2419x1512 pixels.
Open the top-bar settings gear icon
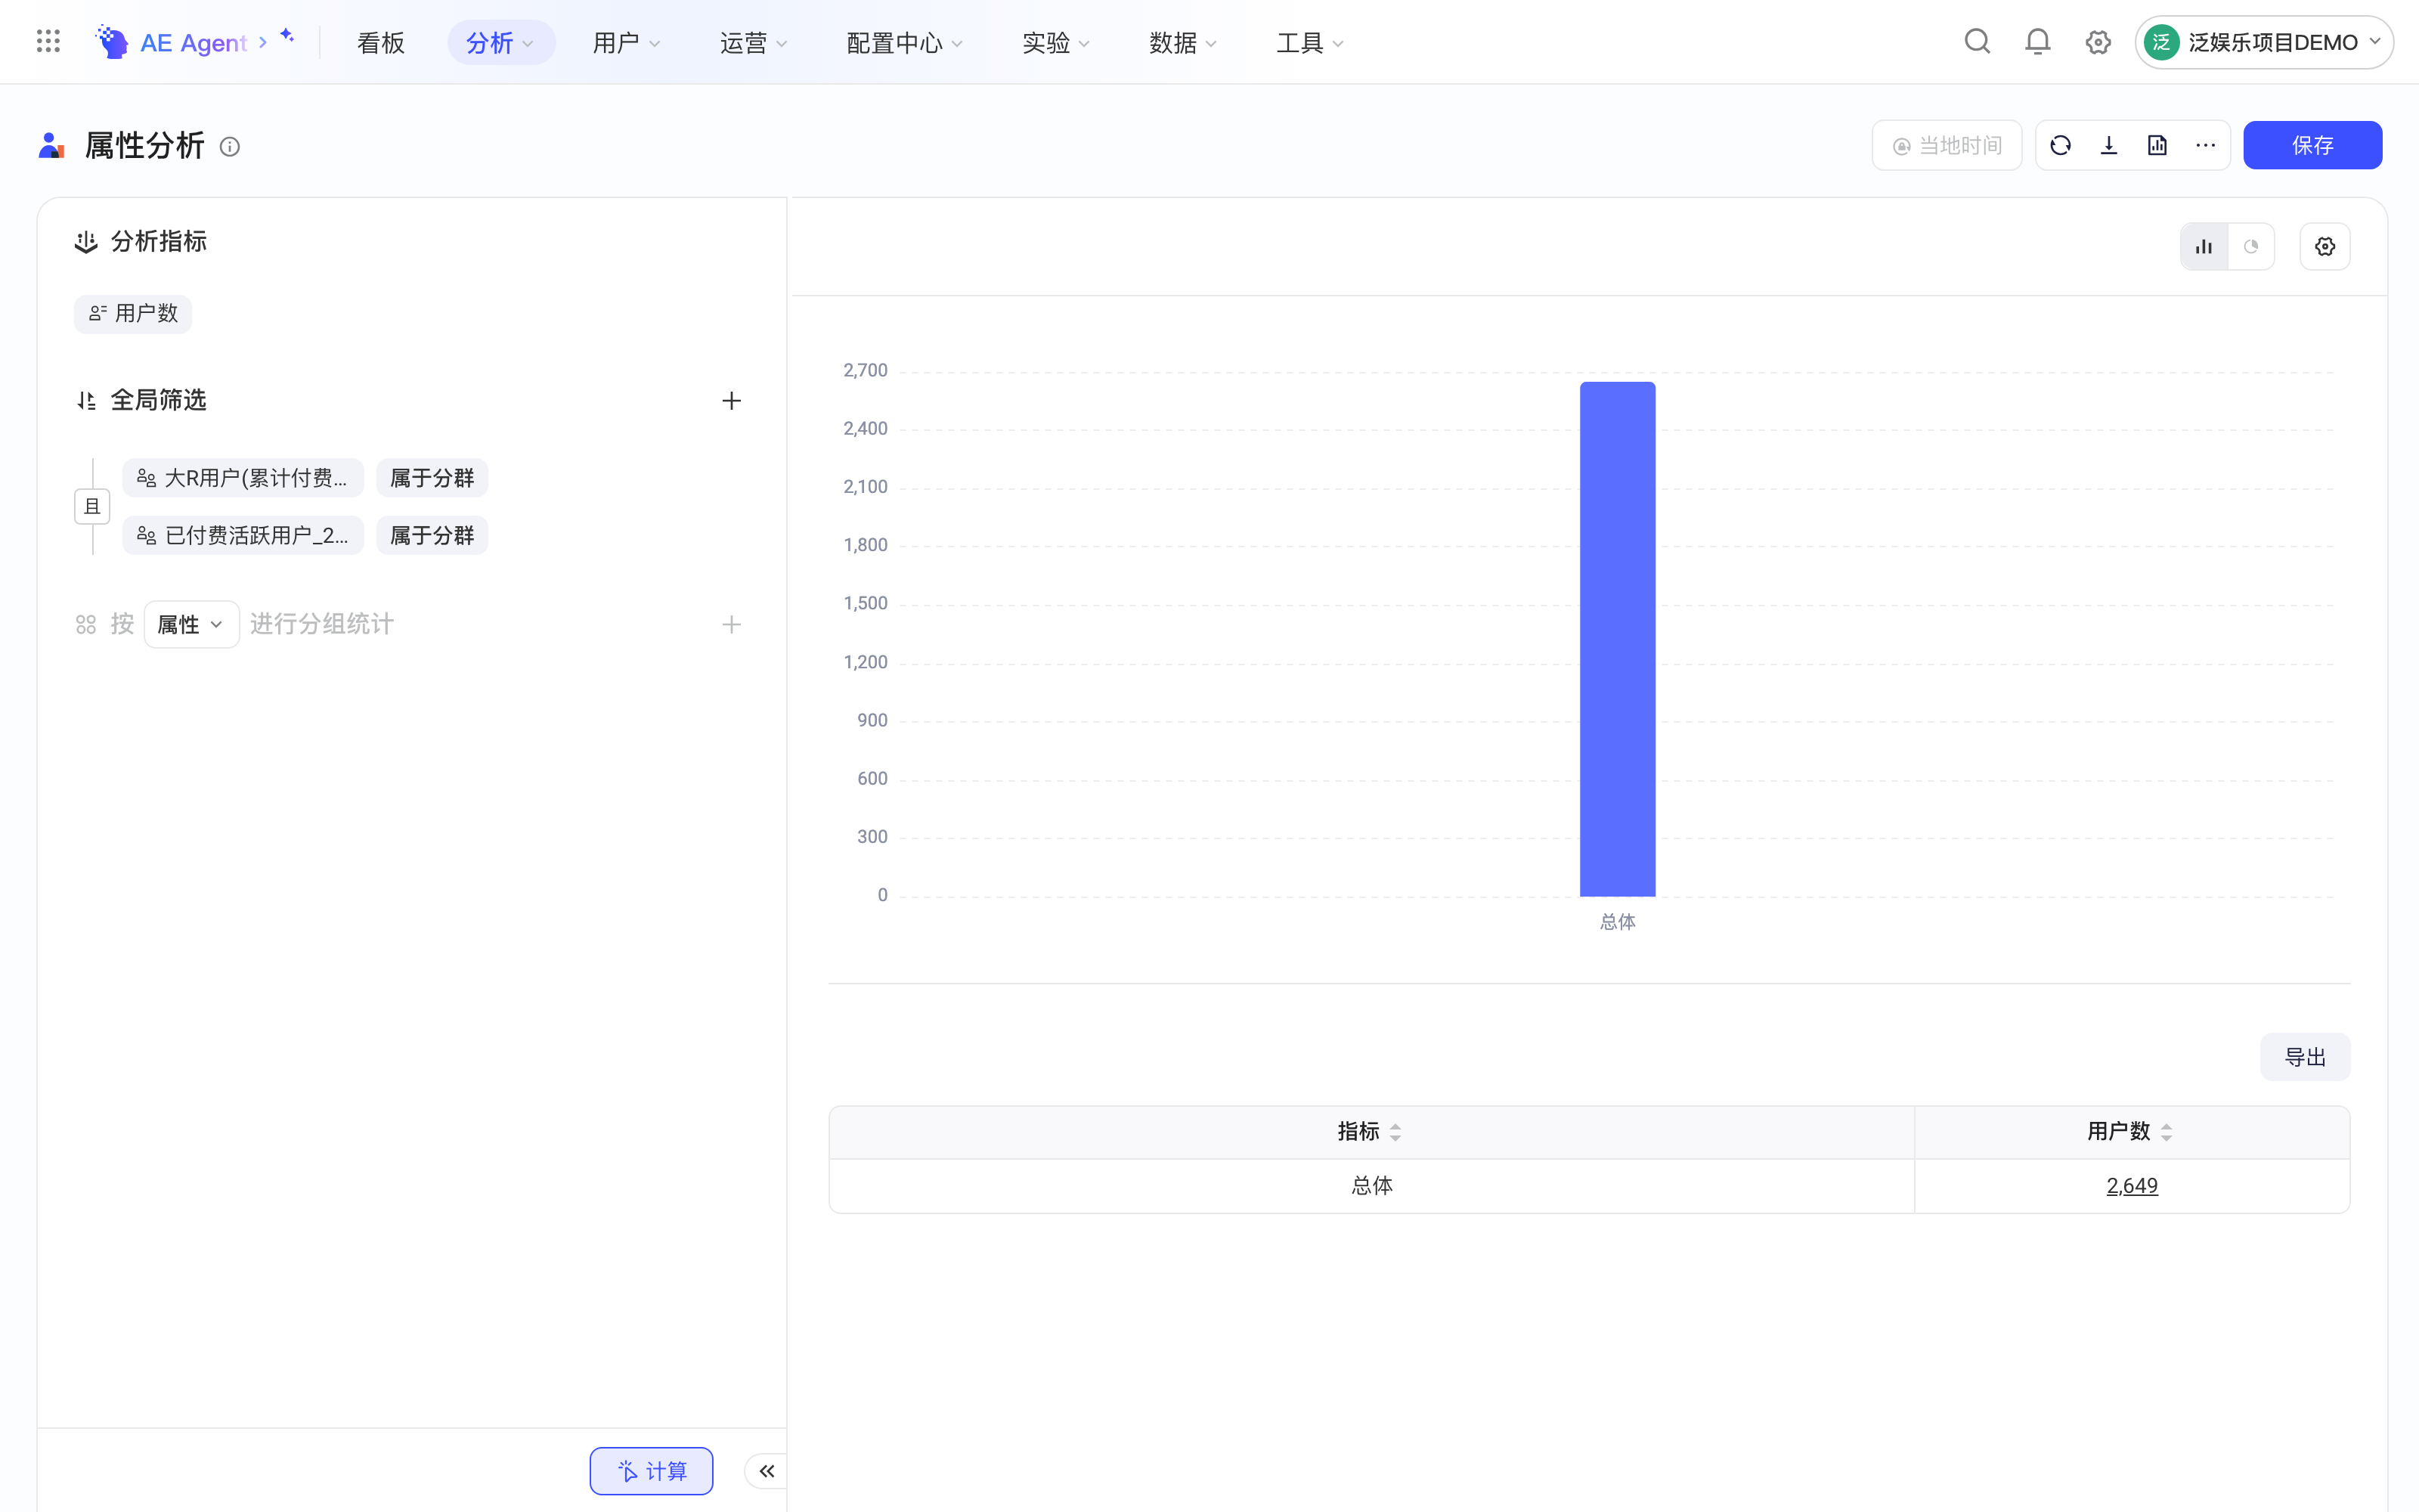click(2097, 42)
